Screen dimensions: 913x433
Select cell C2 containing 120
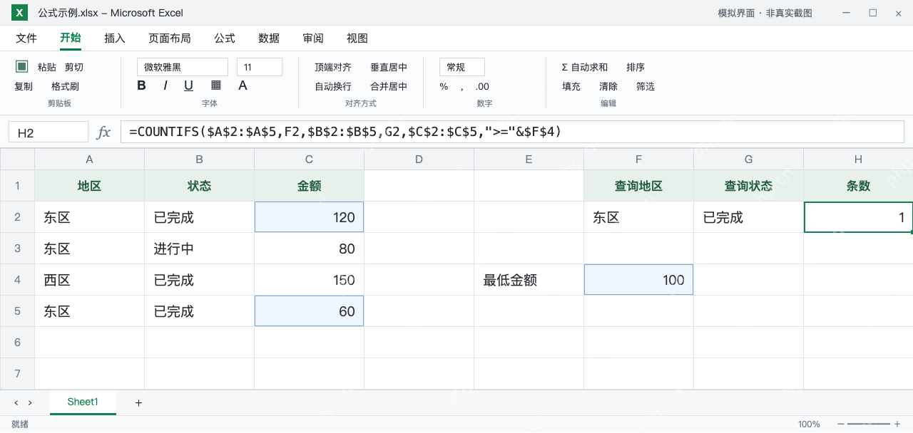coord(310,217)
